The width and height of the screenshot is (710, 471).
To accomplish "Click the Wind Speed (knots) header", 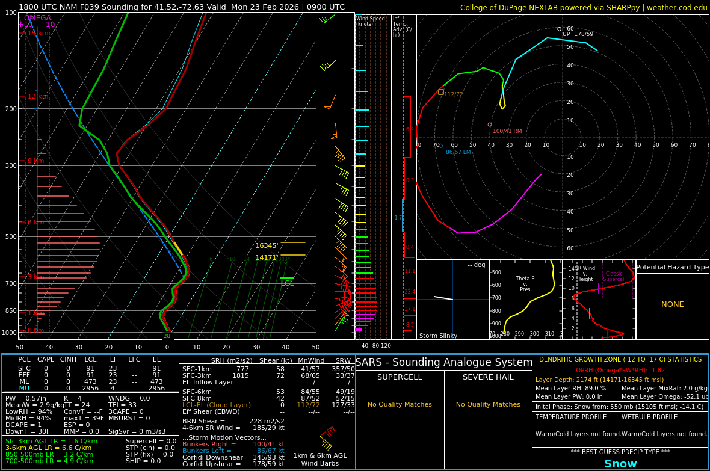I will 371,21.
